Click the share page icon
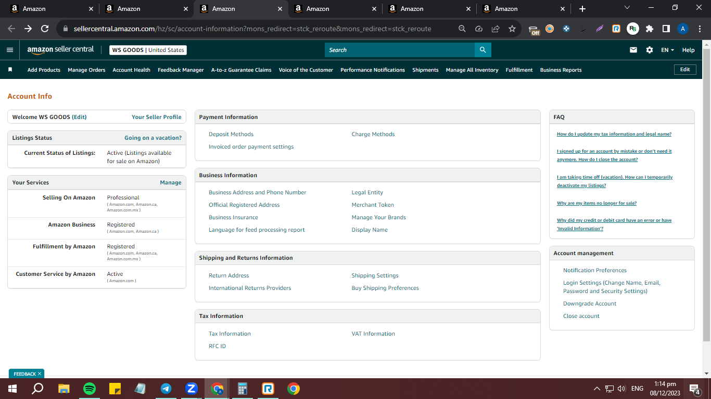Screen dimensions: 711x399 (x=496, y=29)
